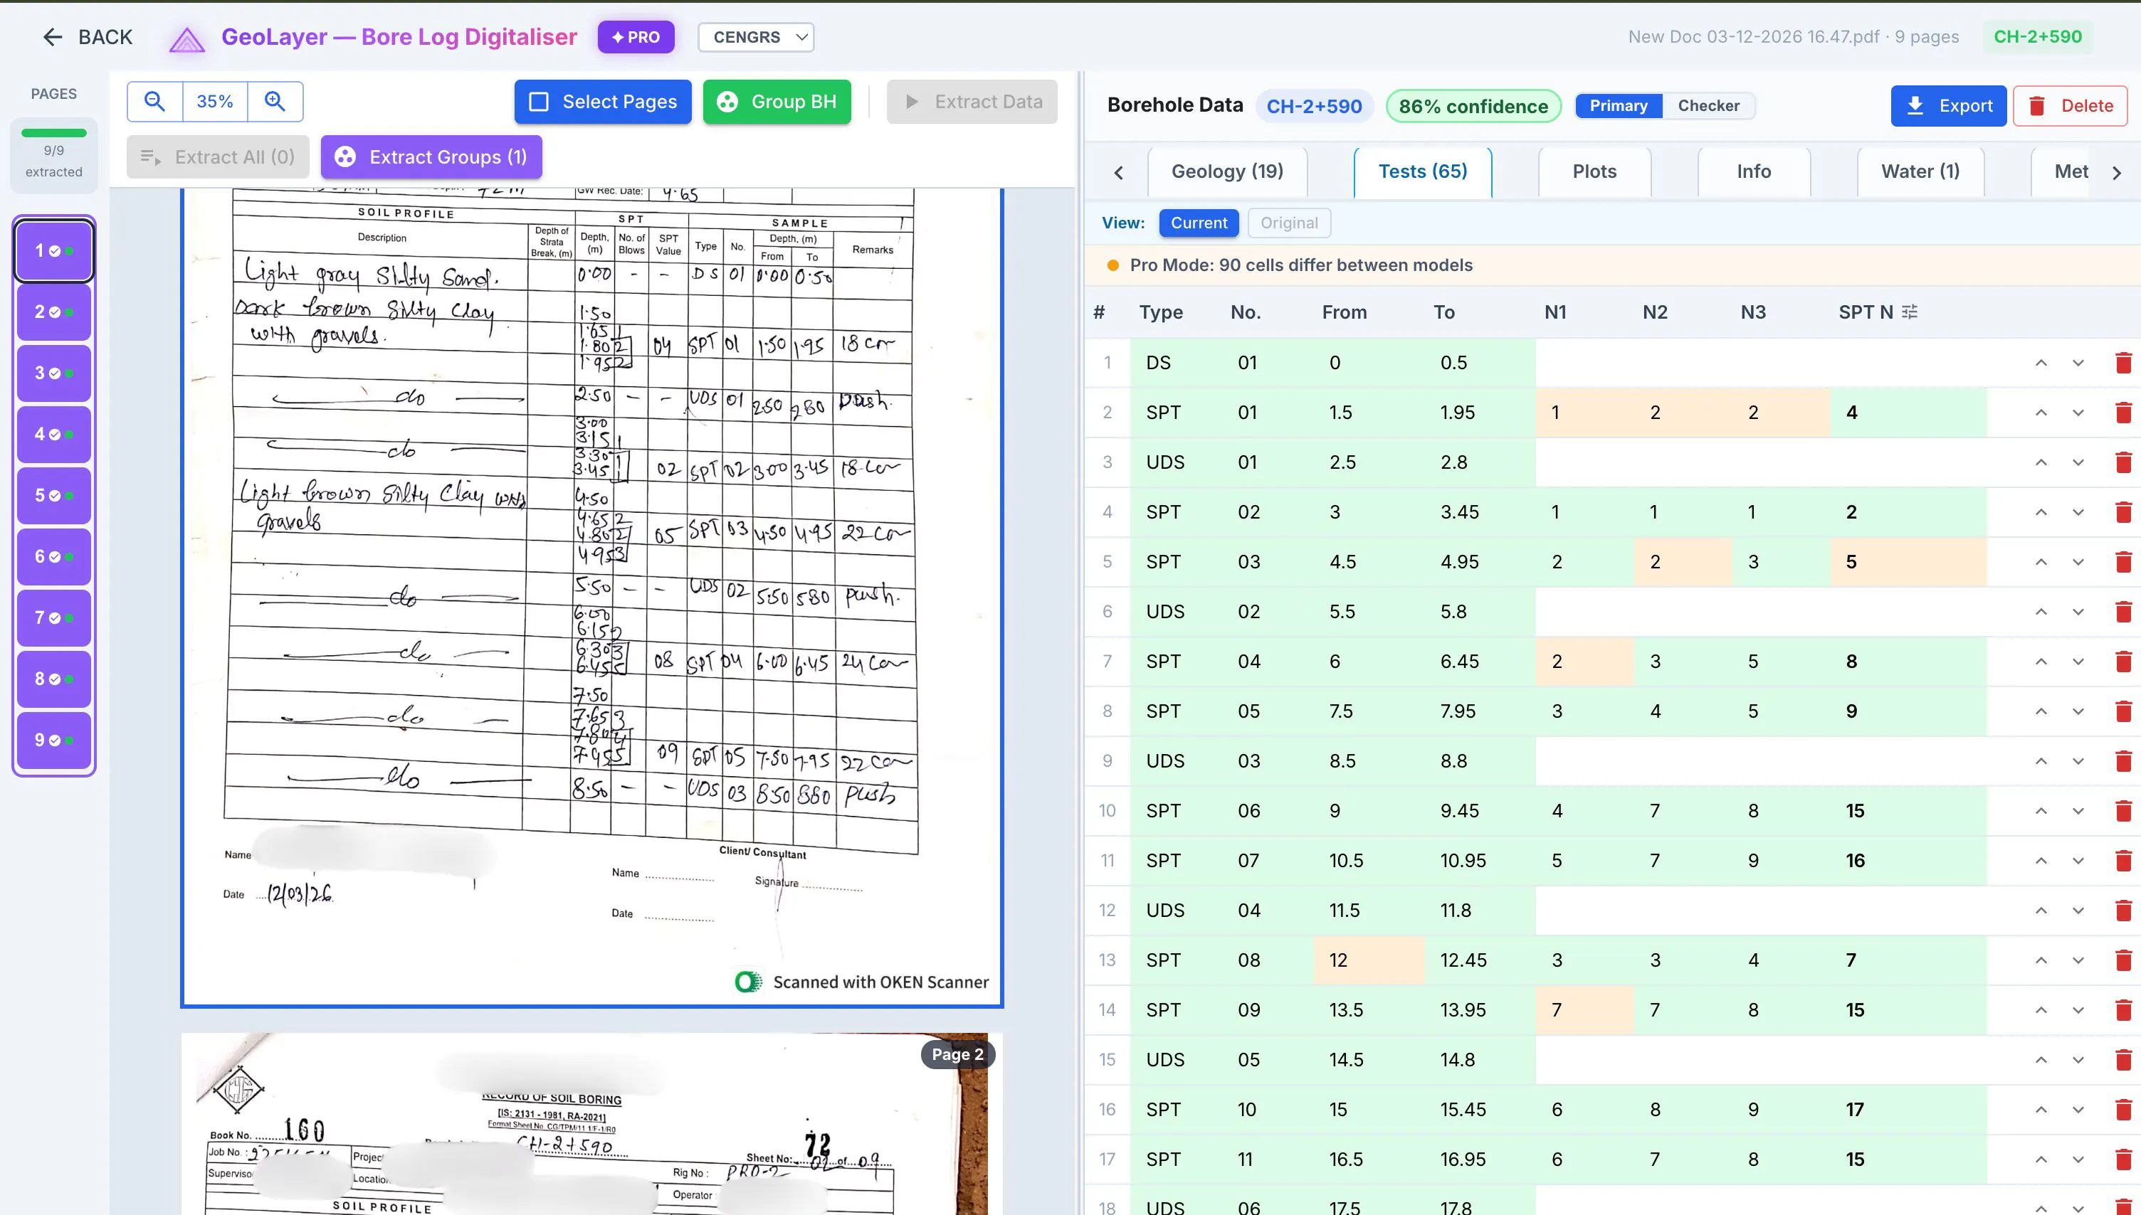Switch to Checker model view
The width and height of the screenshot is (2141, 1215).
point(1709,106)
